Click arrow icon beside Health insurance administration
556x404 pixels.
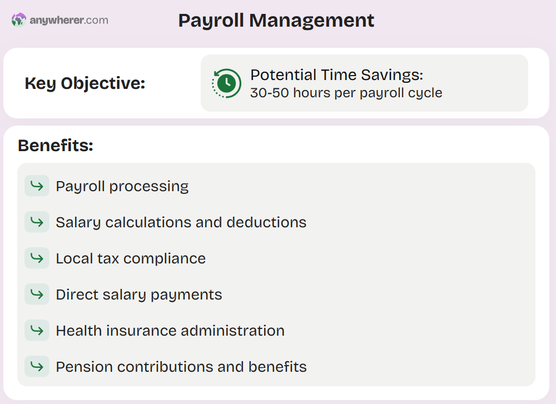pyautogui.click(x=37, y=331)
